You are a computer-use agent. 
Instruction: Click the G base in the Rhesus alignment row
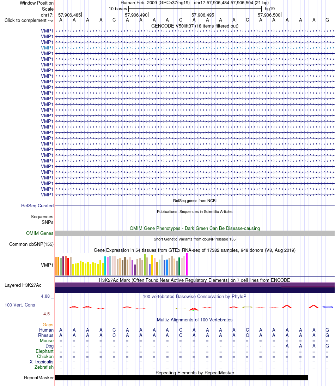(327, 335)
